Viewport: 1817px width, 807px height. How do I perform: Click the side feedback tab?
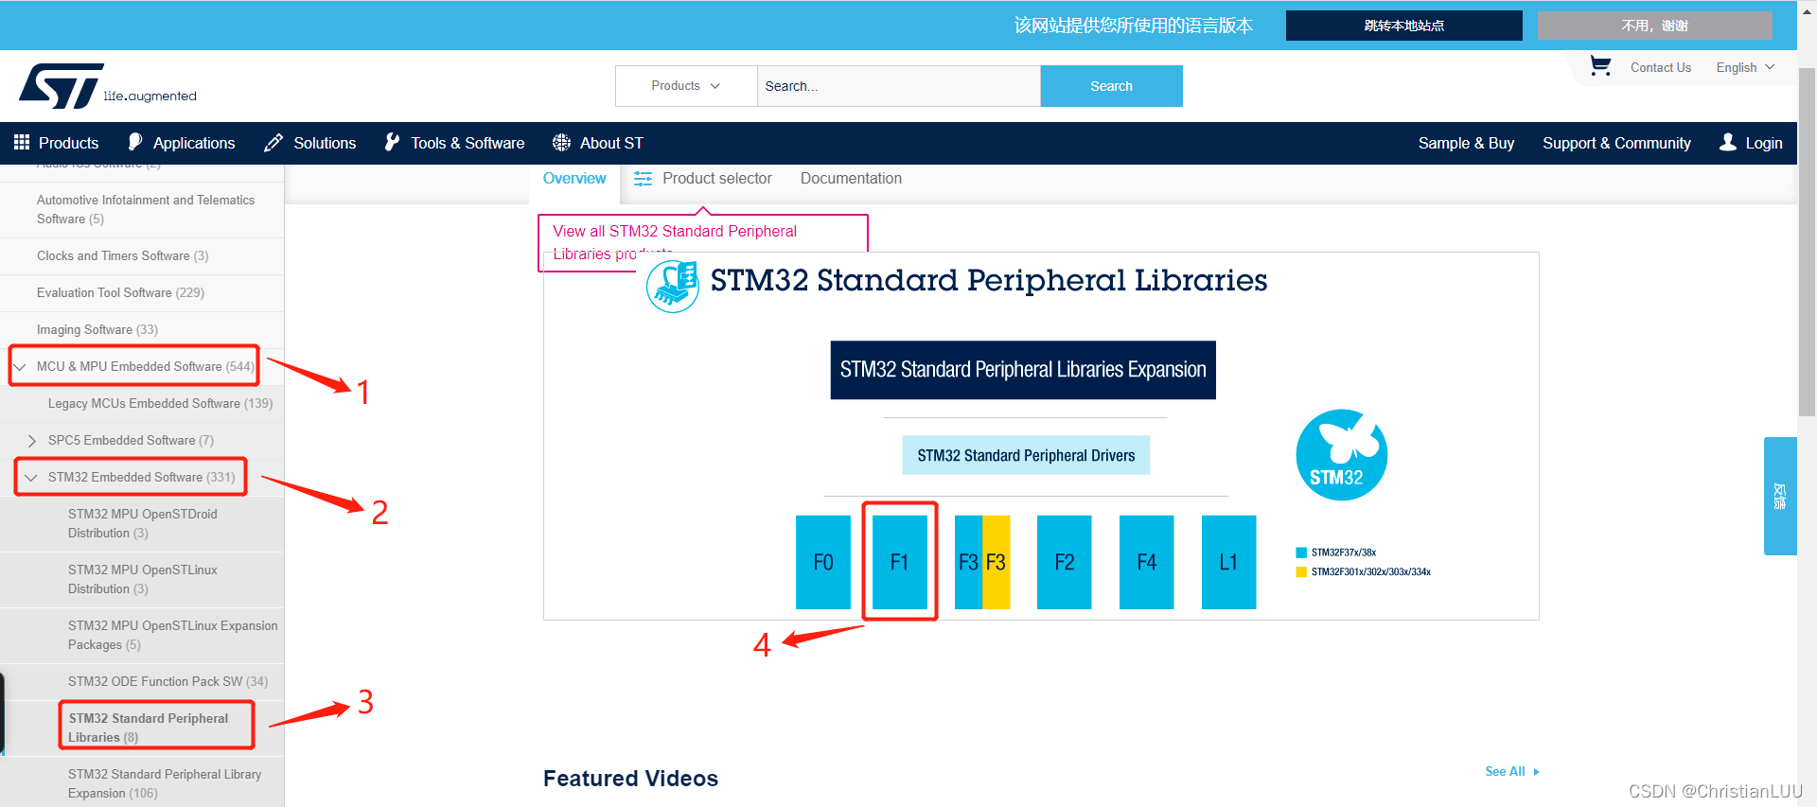(1780, 496)
